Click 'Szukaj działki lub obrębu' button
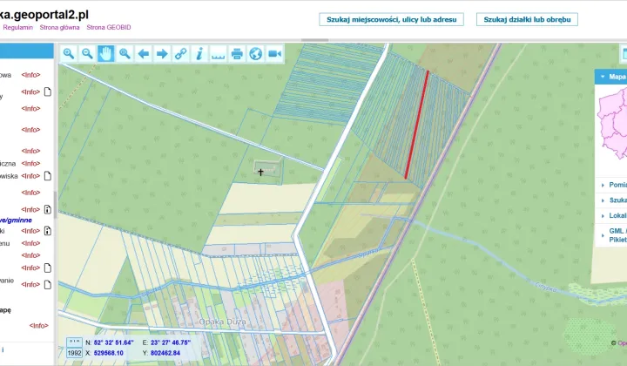The image size is (627, 366). 527,18
